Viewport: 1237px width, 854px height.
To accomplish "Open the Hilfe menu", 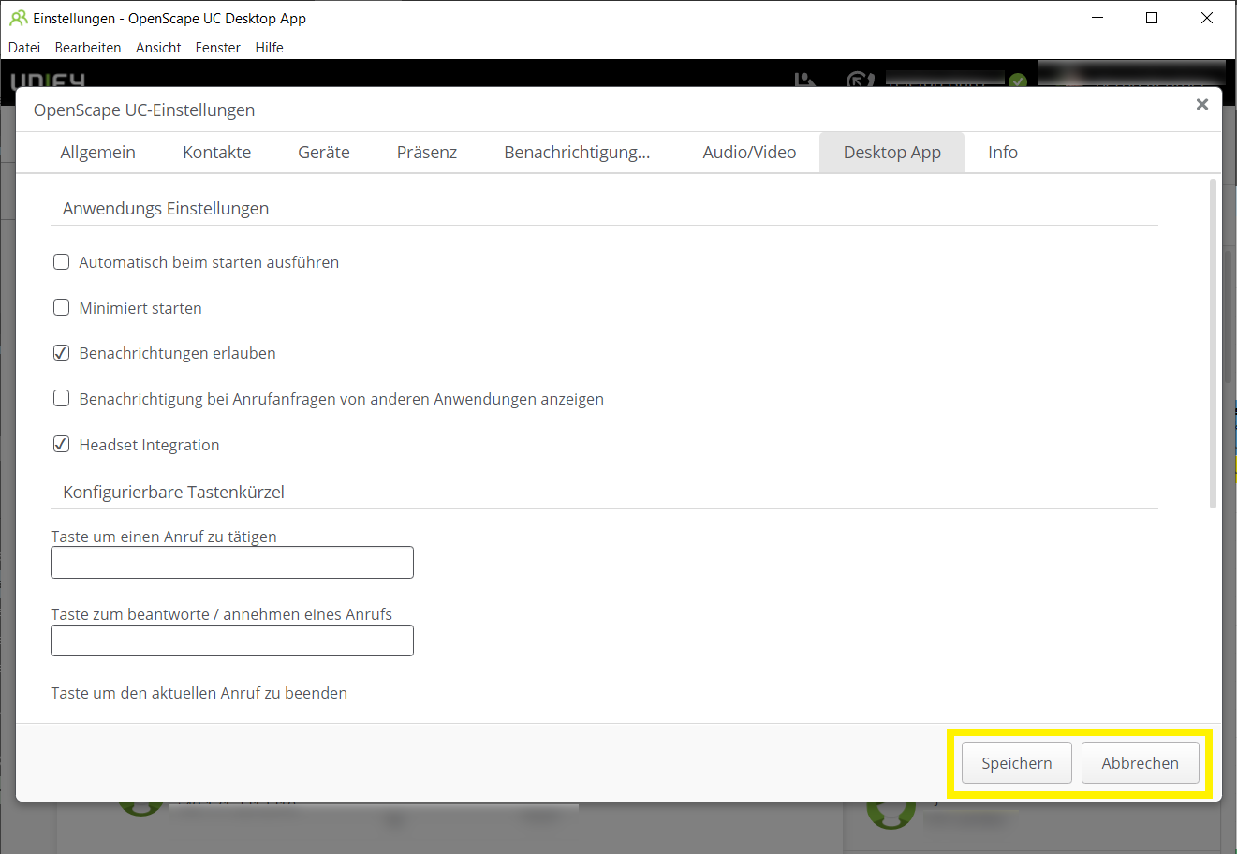I will point(270,48).
